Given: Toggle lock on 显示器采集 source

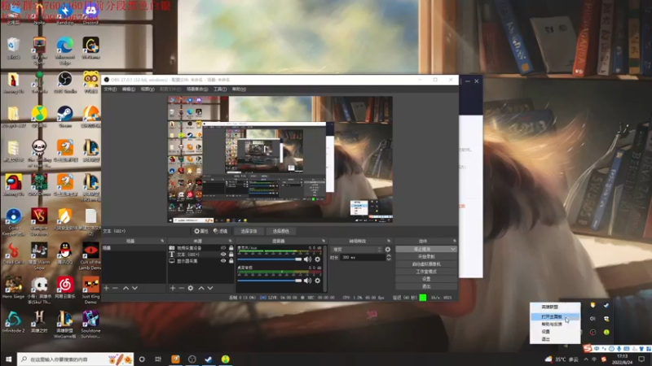Looking at the screenshot, I should tap(231, 261).
